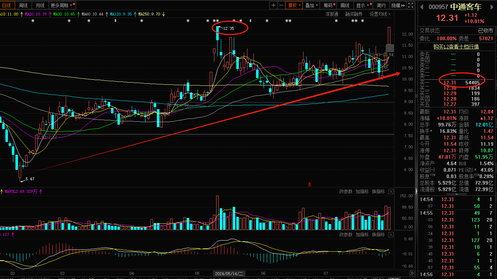Viewport: 497px width, 279px height.
Task: Open the 设置均线 moving average dropdown
Action: (x=380, y=14)
